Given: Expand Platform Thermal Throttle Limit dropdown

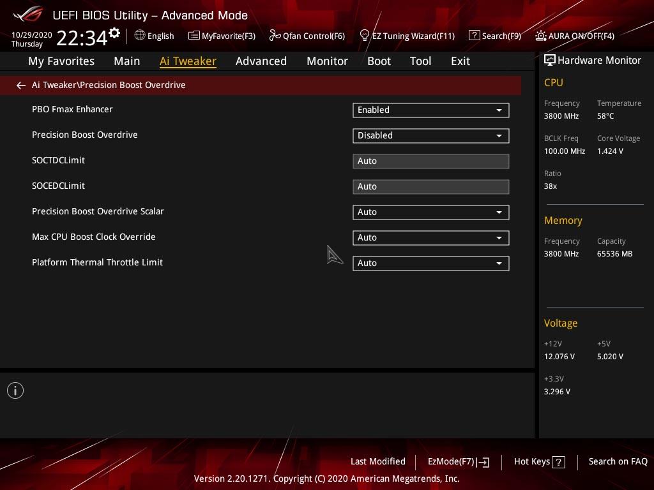Looking at the screenshot, I should (431, 264).
